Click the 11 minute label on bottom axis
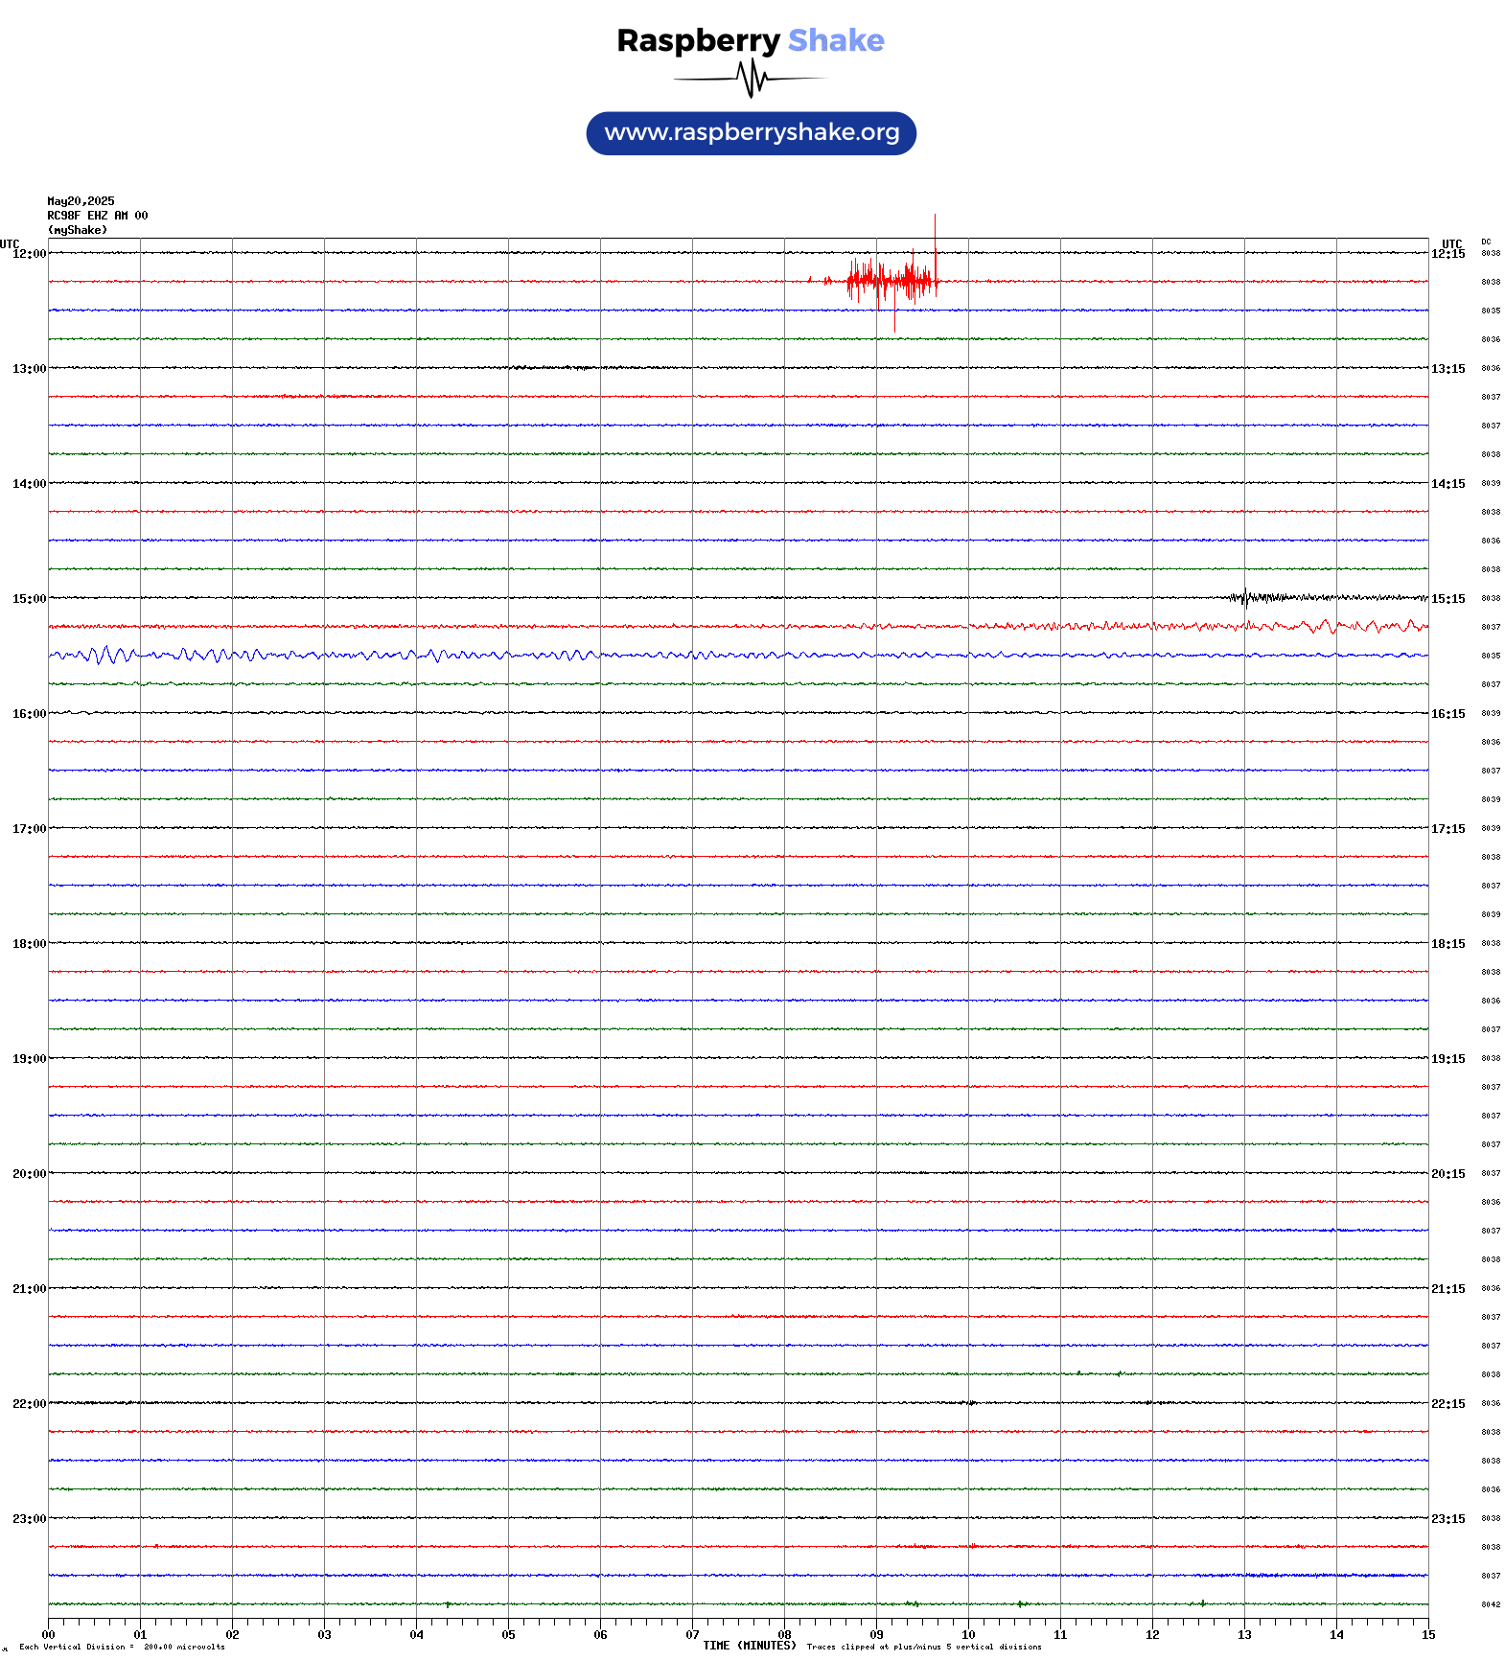 [x=1060, y=1635]
